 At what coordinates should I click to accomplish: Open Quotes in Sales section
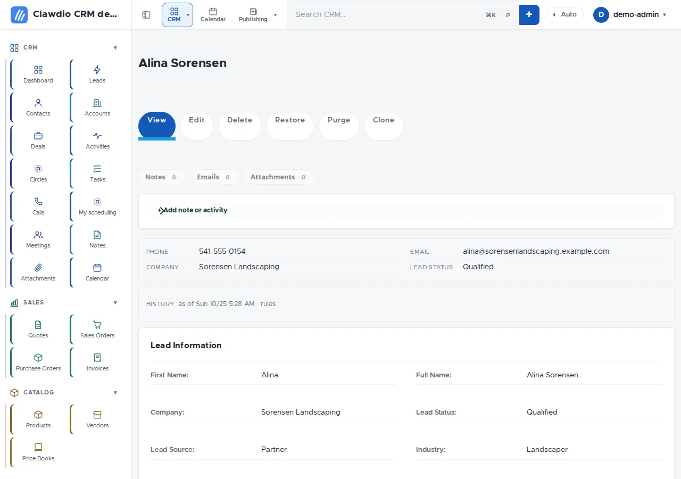pos(38,329)
